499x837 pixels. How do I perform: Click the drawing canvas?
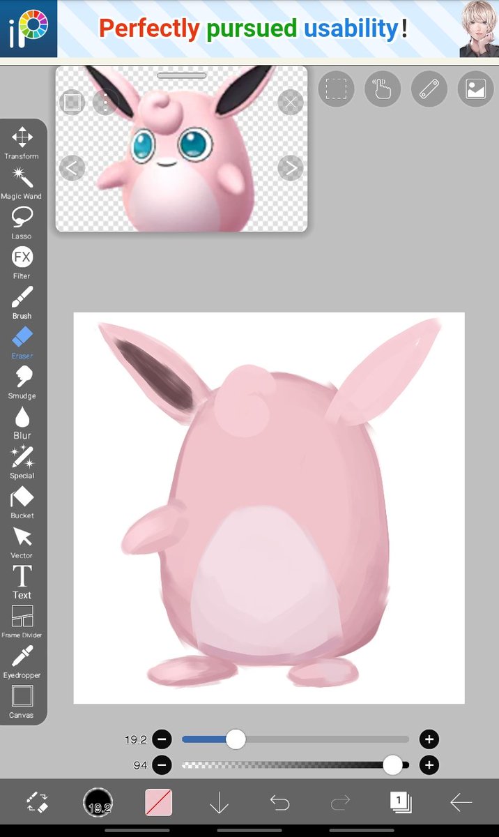point(269,508)
